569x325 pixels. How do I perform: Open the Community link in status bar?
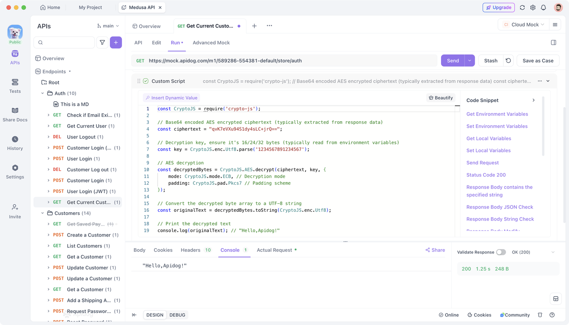click(515, 315)
